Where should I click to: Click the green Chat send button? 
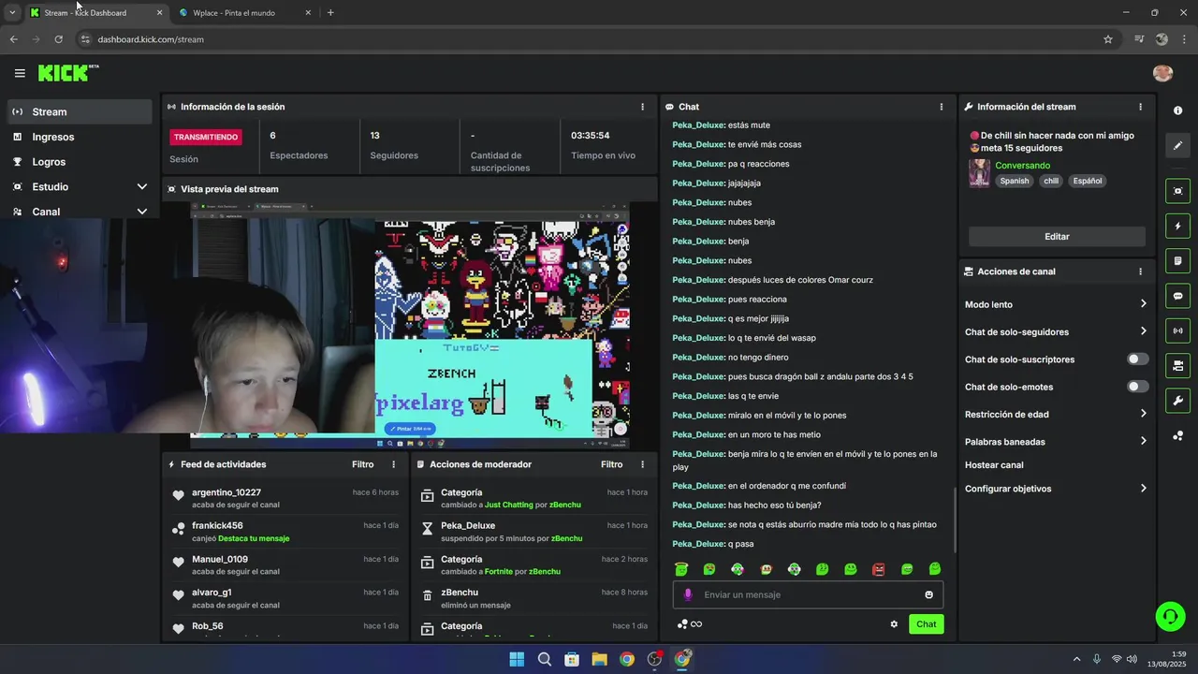click(926, 624)
